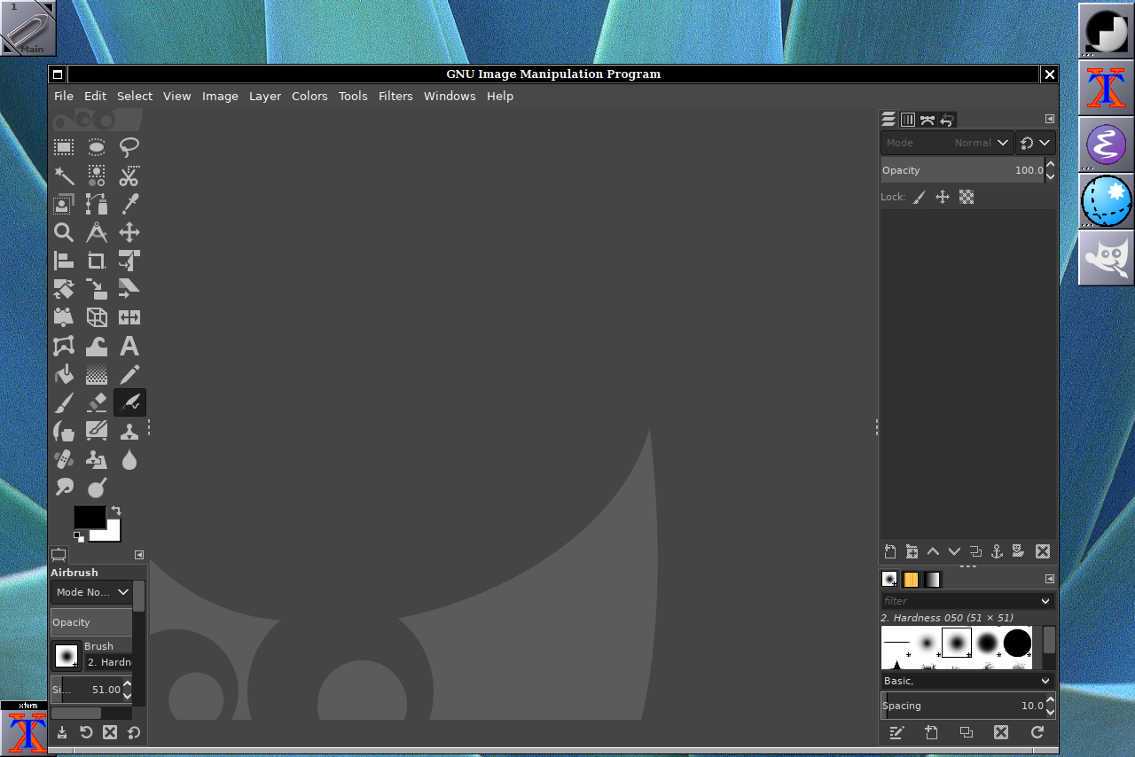This screenshot has height=757, width=1135.
Task: Click the swap foreground and background colors arrow
Action: point(116,511)
